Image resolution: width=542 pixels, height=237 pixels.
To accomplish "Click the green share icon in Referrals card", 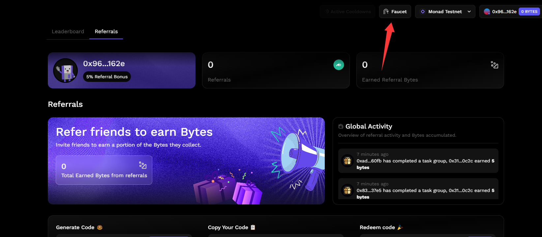I will pos(339,65).
